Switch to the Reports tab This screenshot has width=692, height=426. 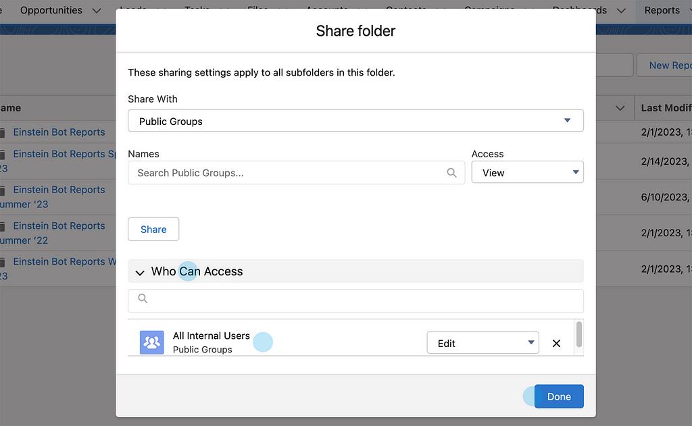[662, 10]
